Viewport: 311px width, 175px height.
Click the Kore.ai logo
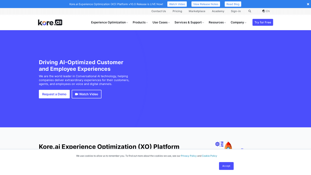coord(50,22)
